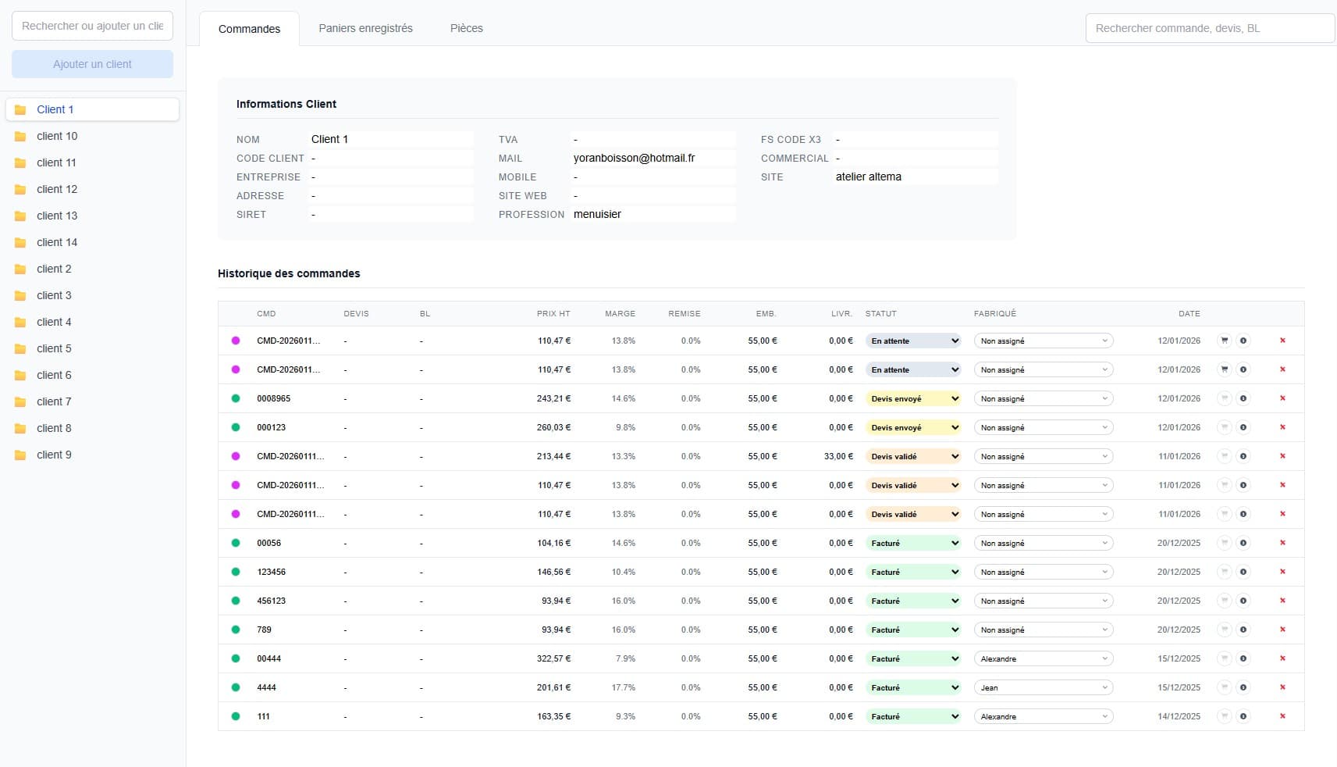Remove order 789 using the red X
The height and width of the screenshot is (767, 1337).
(1282, 630)
